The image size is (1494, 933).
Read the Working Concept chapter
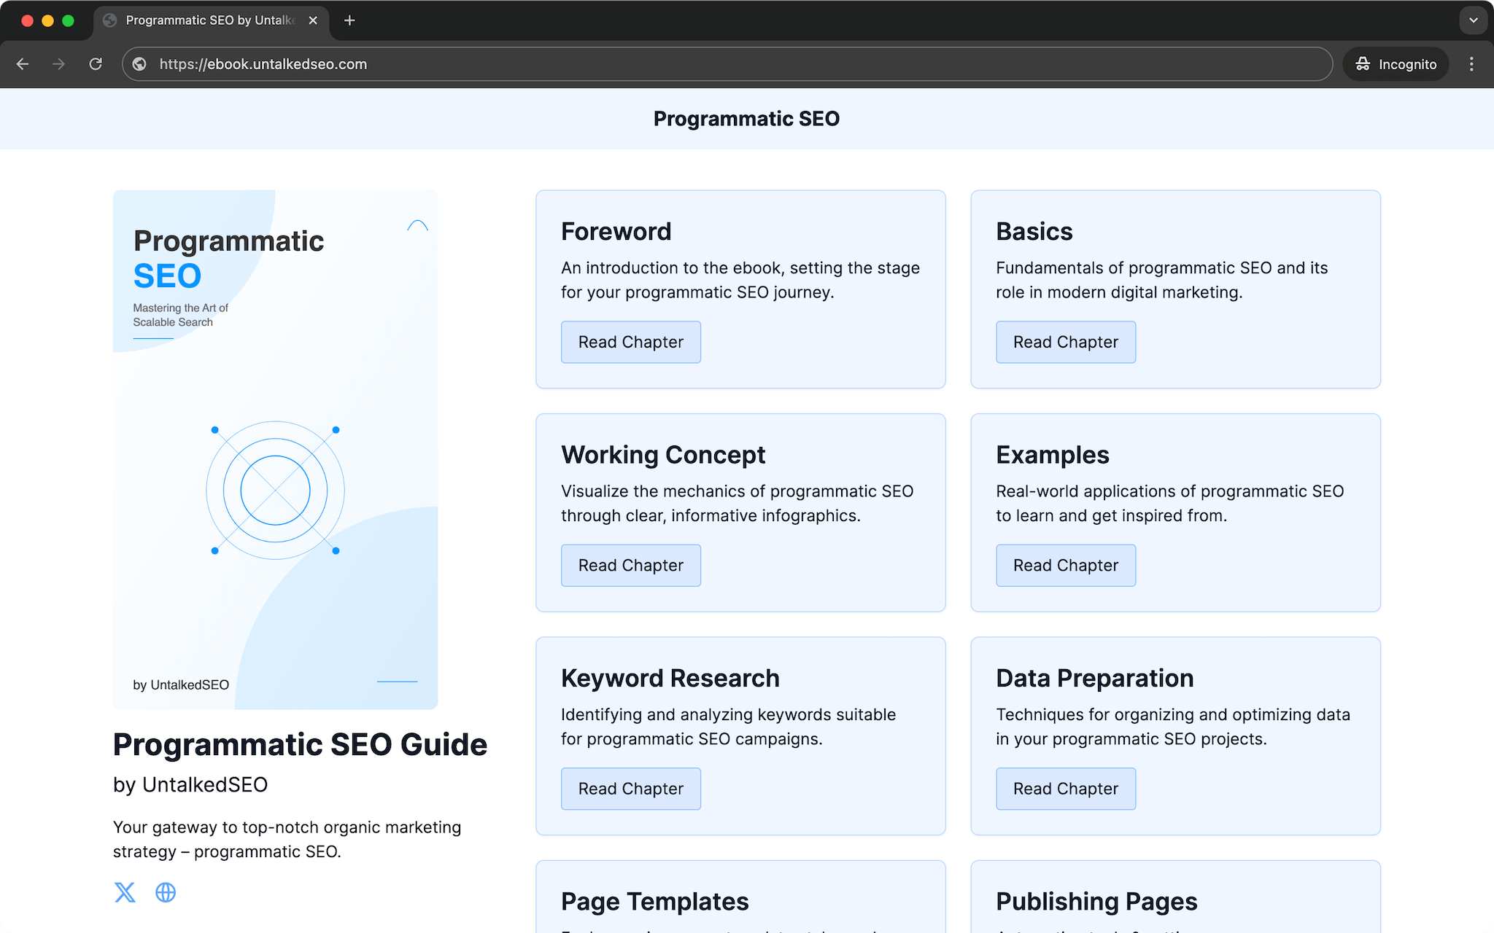[x=630, y=566]
